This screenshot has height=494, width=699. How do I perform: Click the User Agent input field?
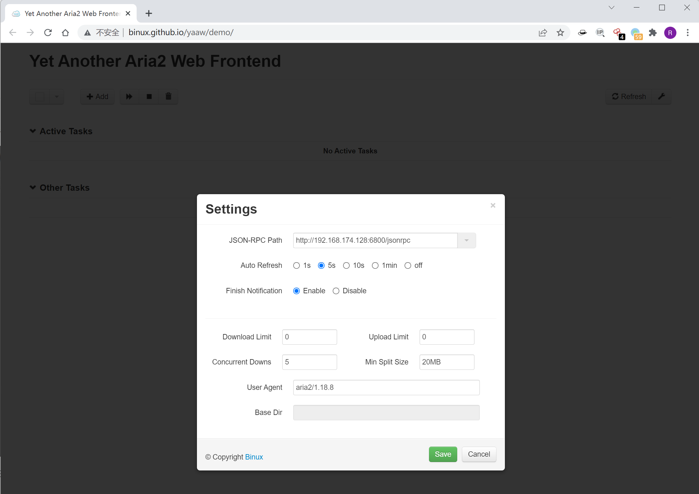[x=386, y=387]
